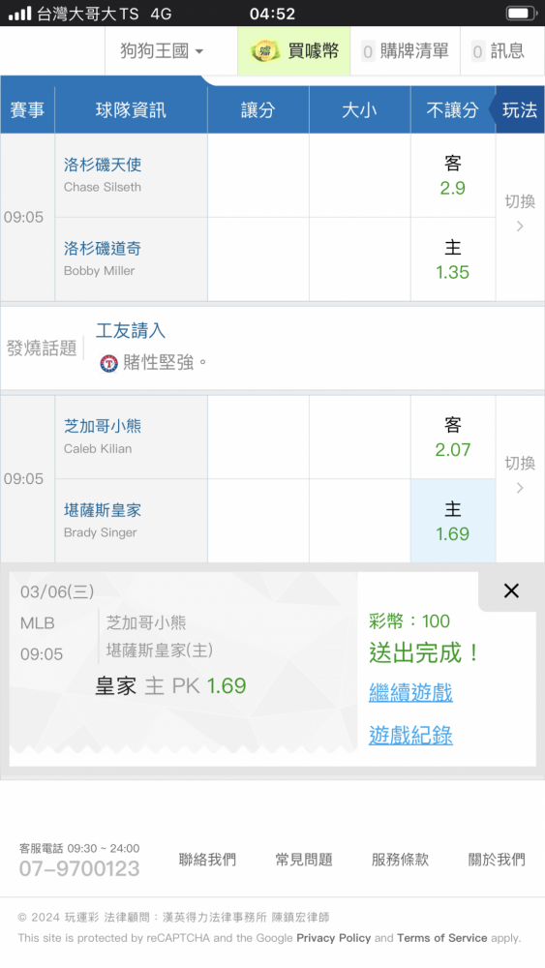Click the 繼續遊戲 link
Screen dimensions: 545x968
[410, 693]
